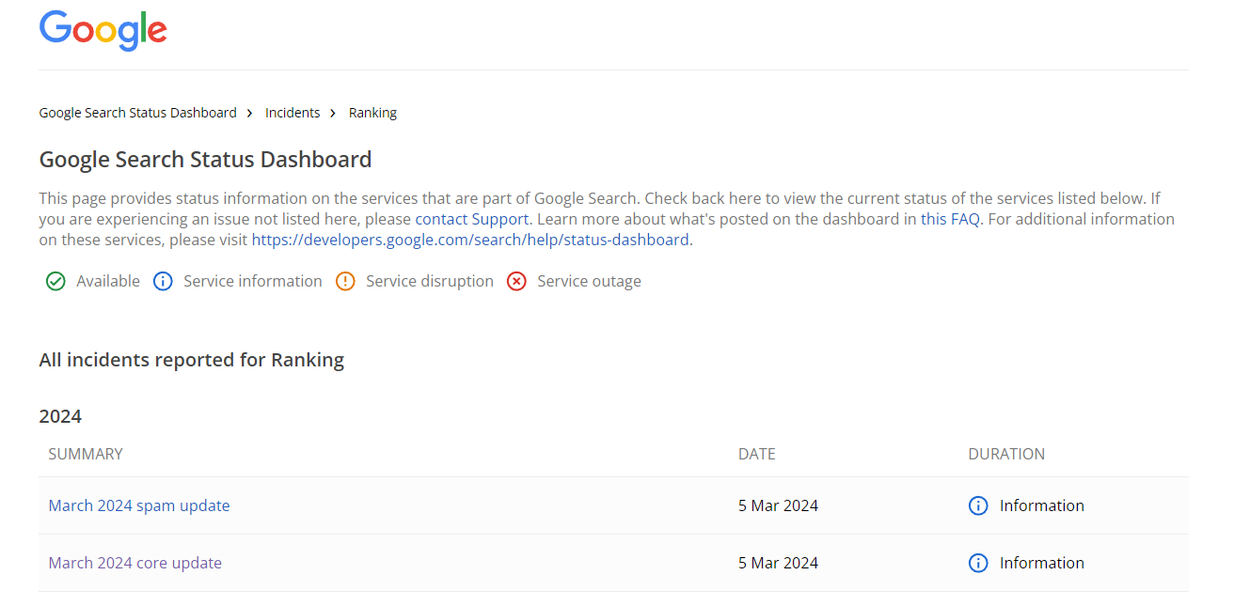Click the Google logo

103,30
